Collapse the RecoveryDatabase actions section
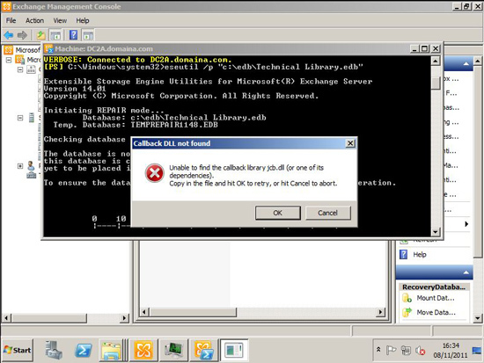The image size is (484, 363). (x=466, y=272)
